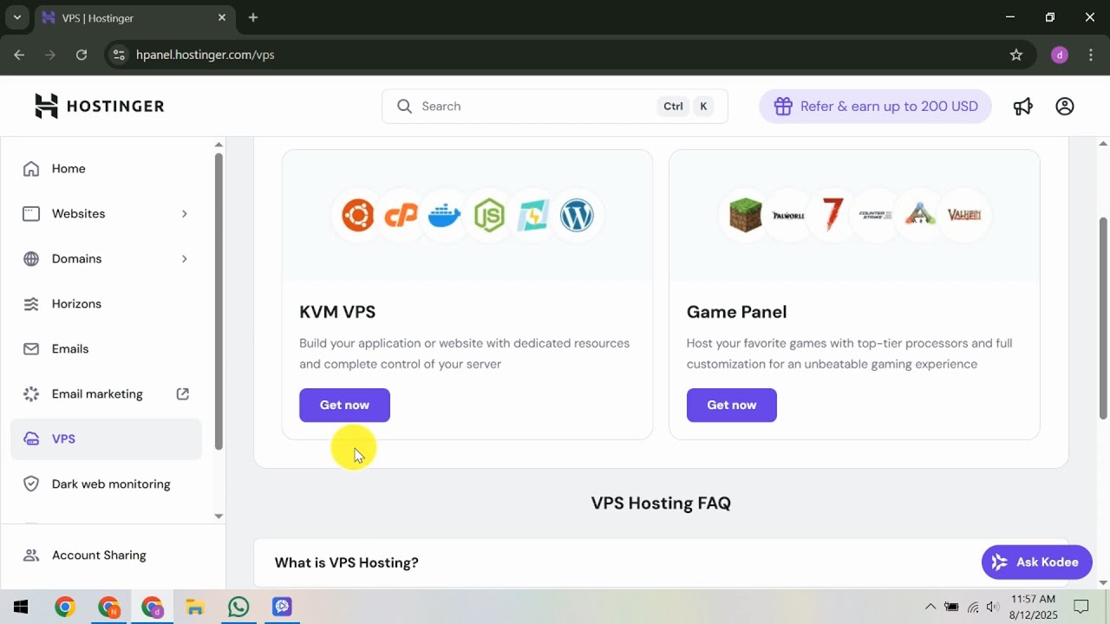Bookmark this page with the star icon
The width and height of the screenshot is (1110, 624).
(1016, 55)
